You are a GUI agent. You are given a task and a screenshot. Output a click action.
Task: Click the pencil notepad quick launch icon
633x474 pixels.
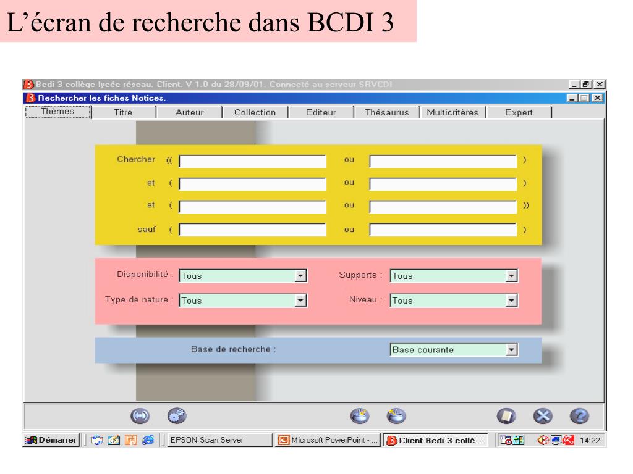point(114,439)
